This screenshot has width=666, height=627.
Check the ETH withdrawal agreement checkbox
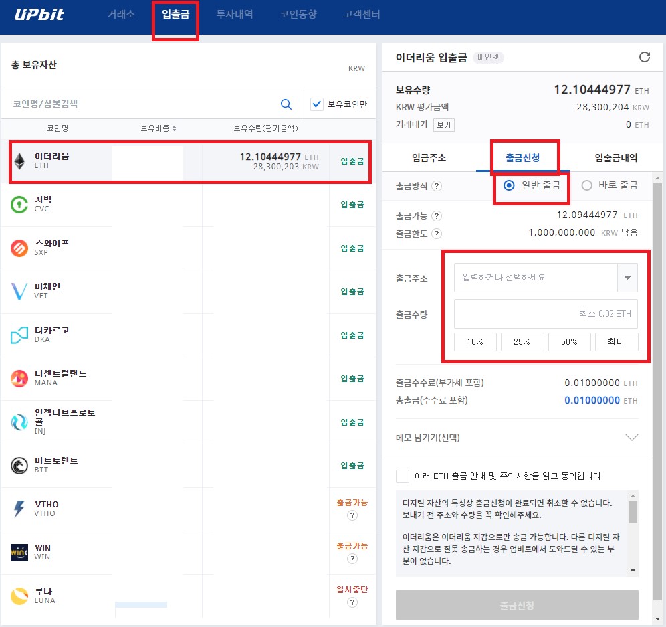click(x=403, y=476)
